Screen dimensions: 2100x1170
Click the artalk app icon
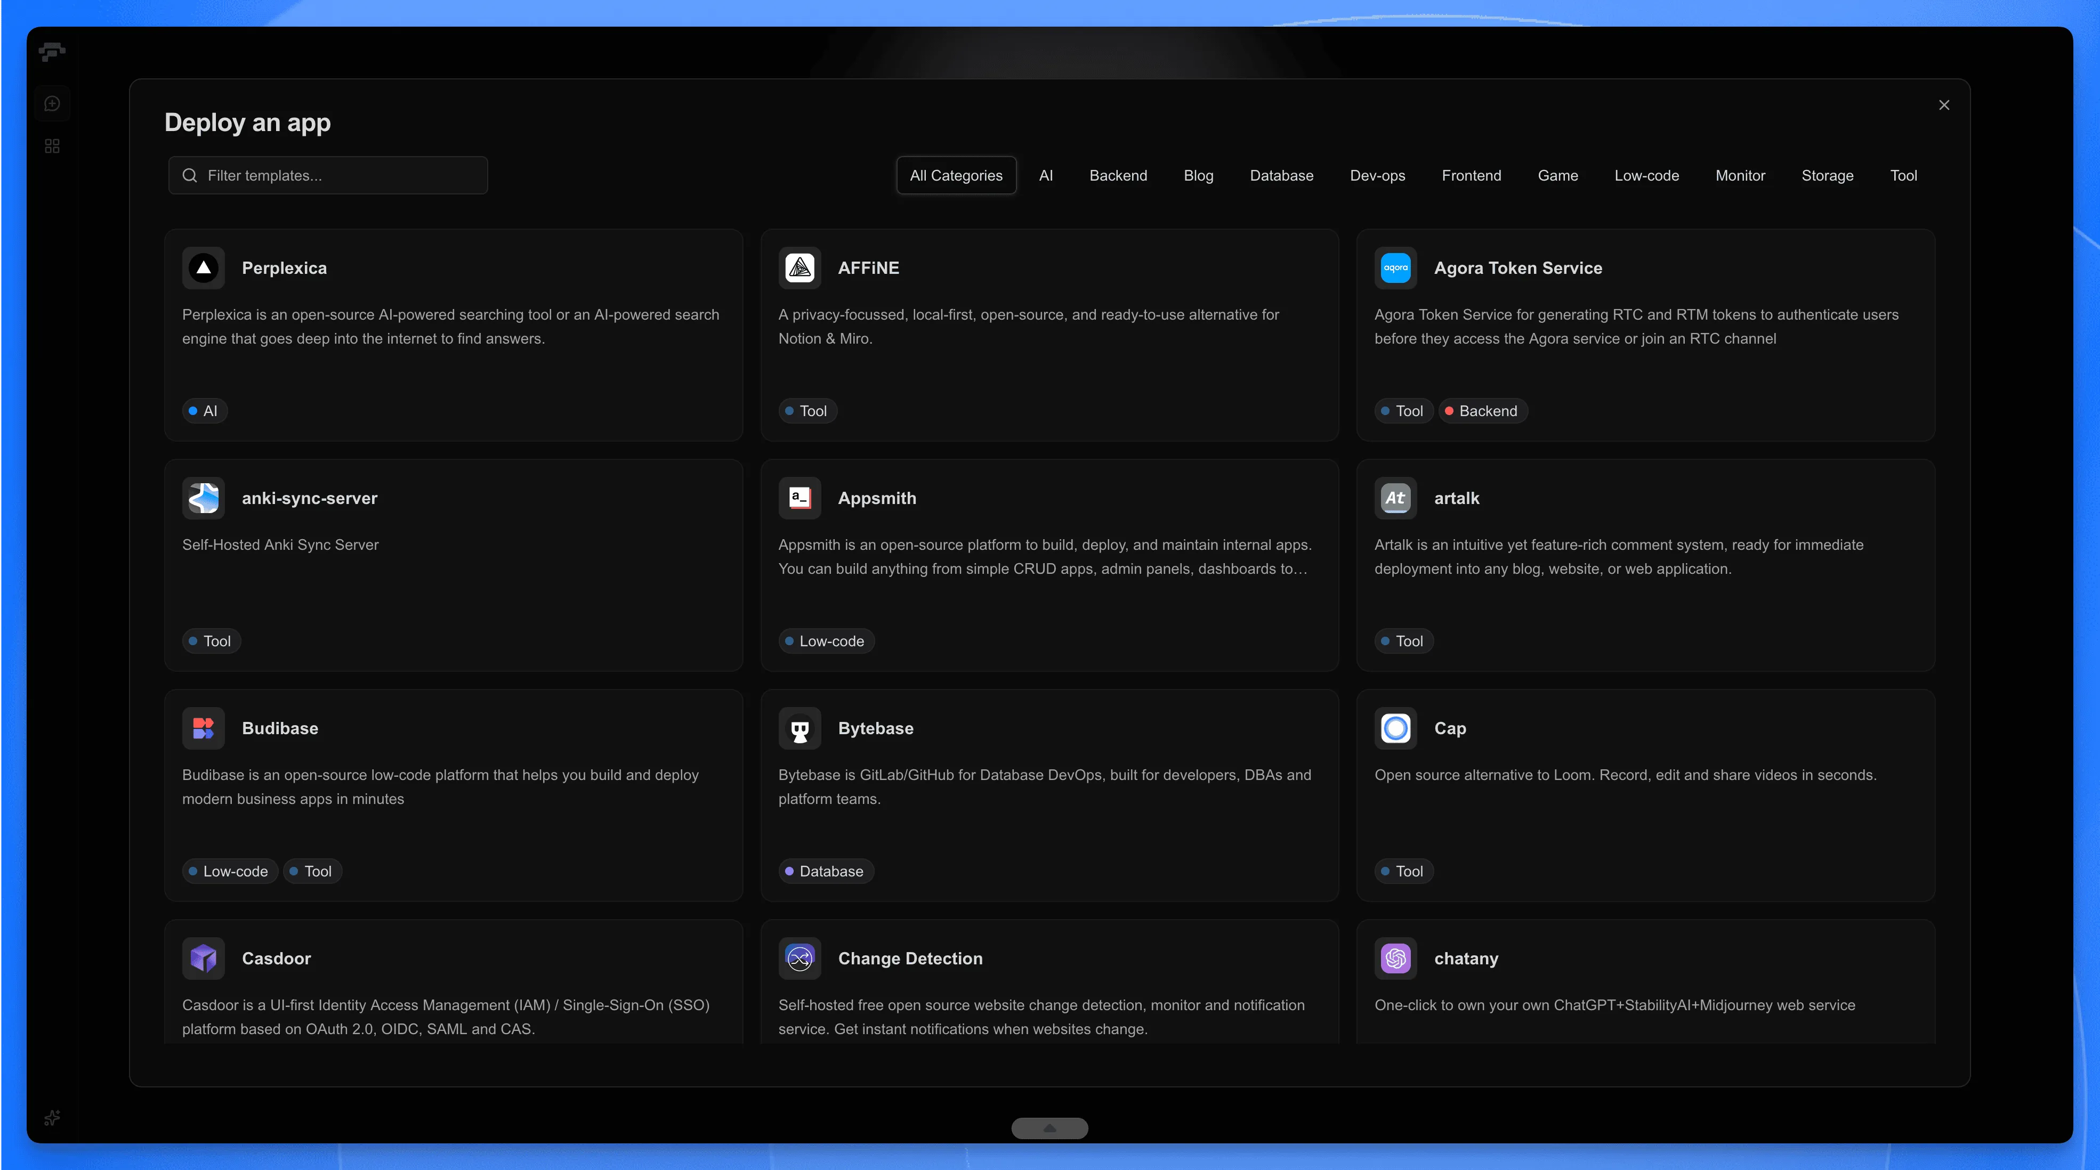pos(1395,498)
